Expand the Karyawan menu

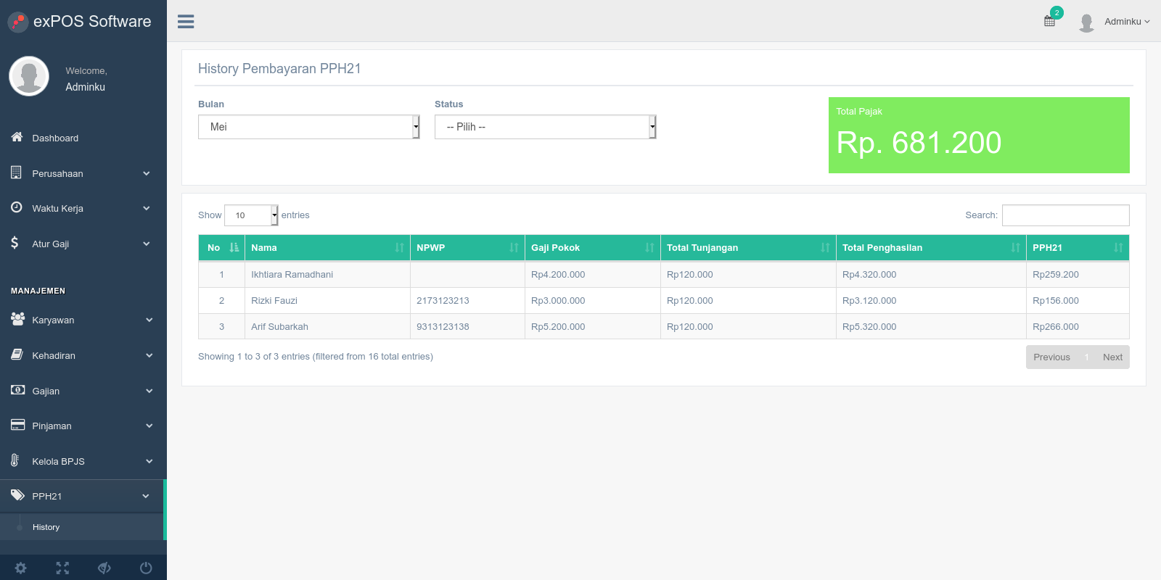click(x=83, y=320)
